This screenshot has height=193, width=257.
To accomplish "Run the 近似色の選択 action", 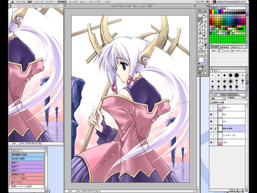I will pyautogui.click(x=27, y=159).
